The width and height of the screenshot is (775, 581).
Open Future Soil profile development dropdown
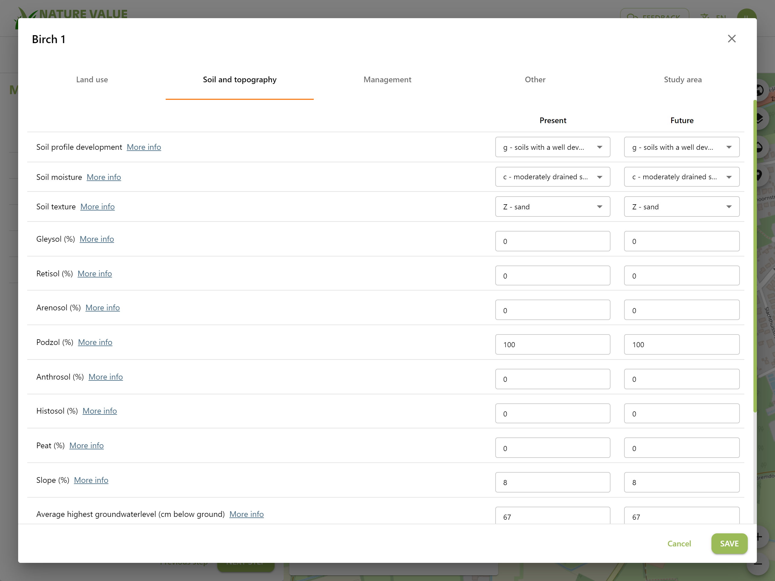click(681, 147)
